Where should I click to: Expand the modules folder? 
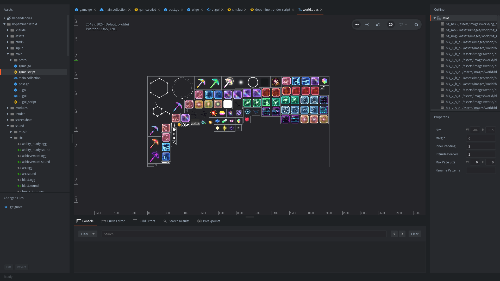(8, 108)
